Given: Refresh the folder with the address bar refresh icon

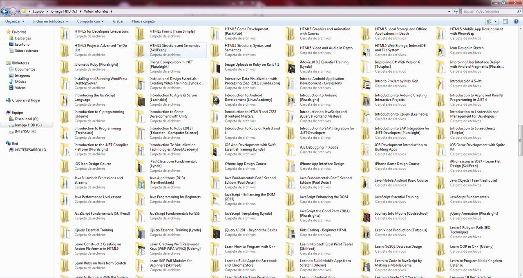Looking at the screenshot, I should tap(456, 11).
